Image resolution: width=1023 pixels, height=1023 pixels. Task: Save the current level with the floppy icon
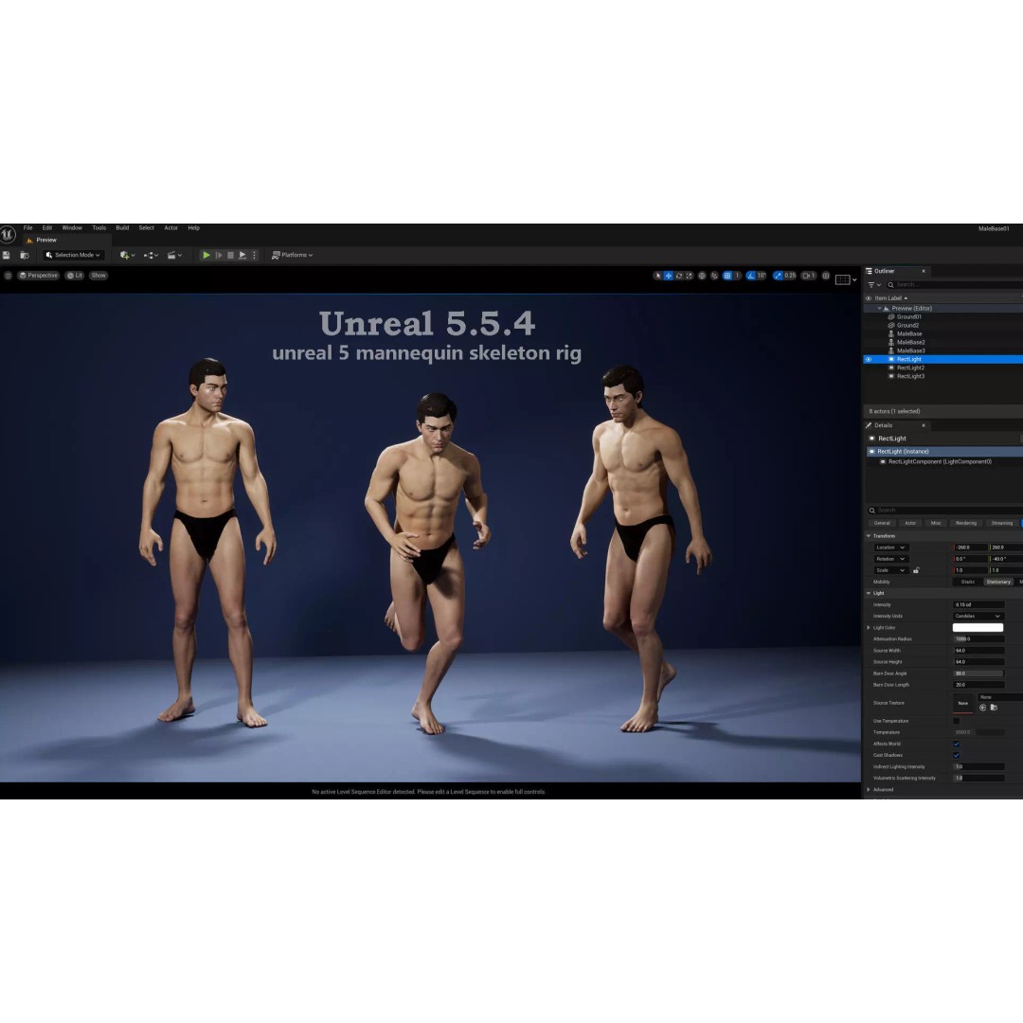pos(6,255)
